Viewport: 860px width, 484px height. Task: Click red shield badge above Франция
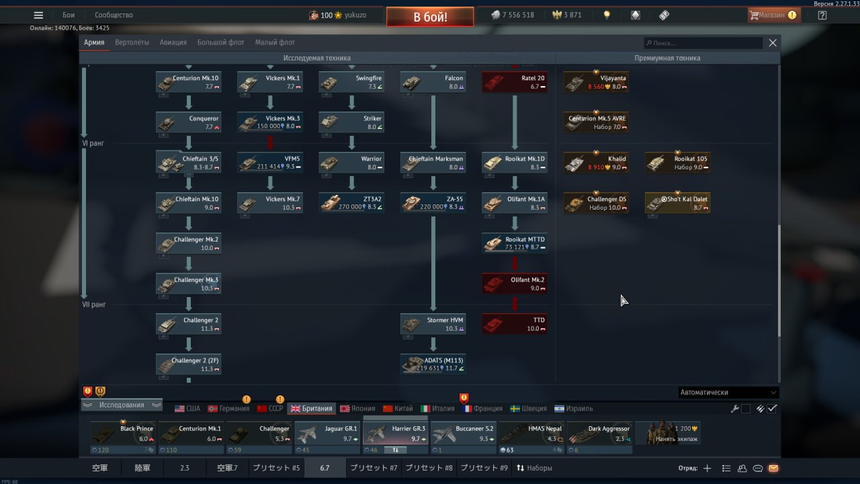[464, 398]
